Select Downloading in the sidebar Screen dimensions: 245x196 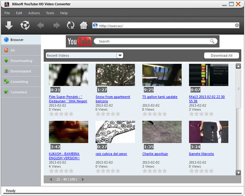click(x=21, y=61)
